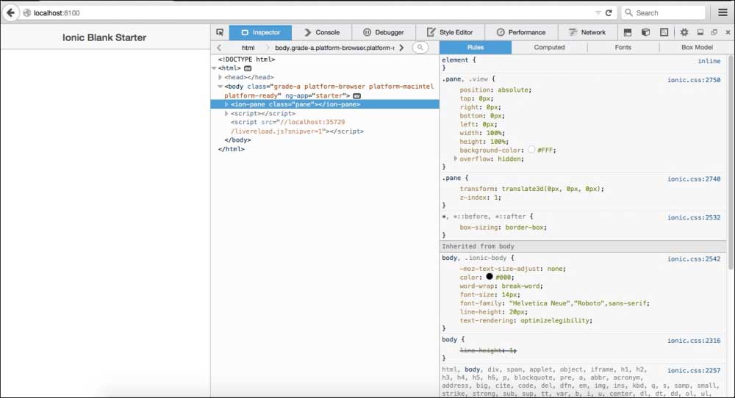
Task: Click the ev badge on html tag
Action: tap(248, 68)
